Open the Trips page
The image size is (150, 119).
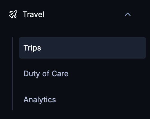point(82,48)
